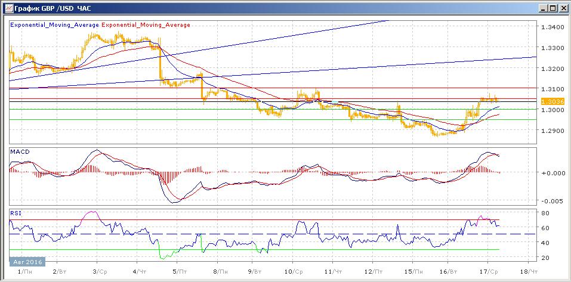This screenshot has height=282, width=571.
Task: Select the 15/Пн date on time axis
Action: (415, 272)
